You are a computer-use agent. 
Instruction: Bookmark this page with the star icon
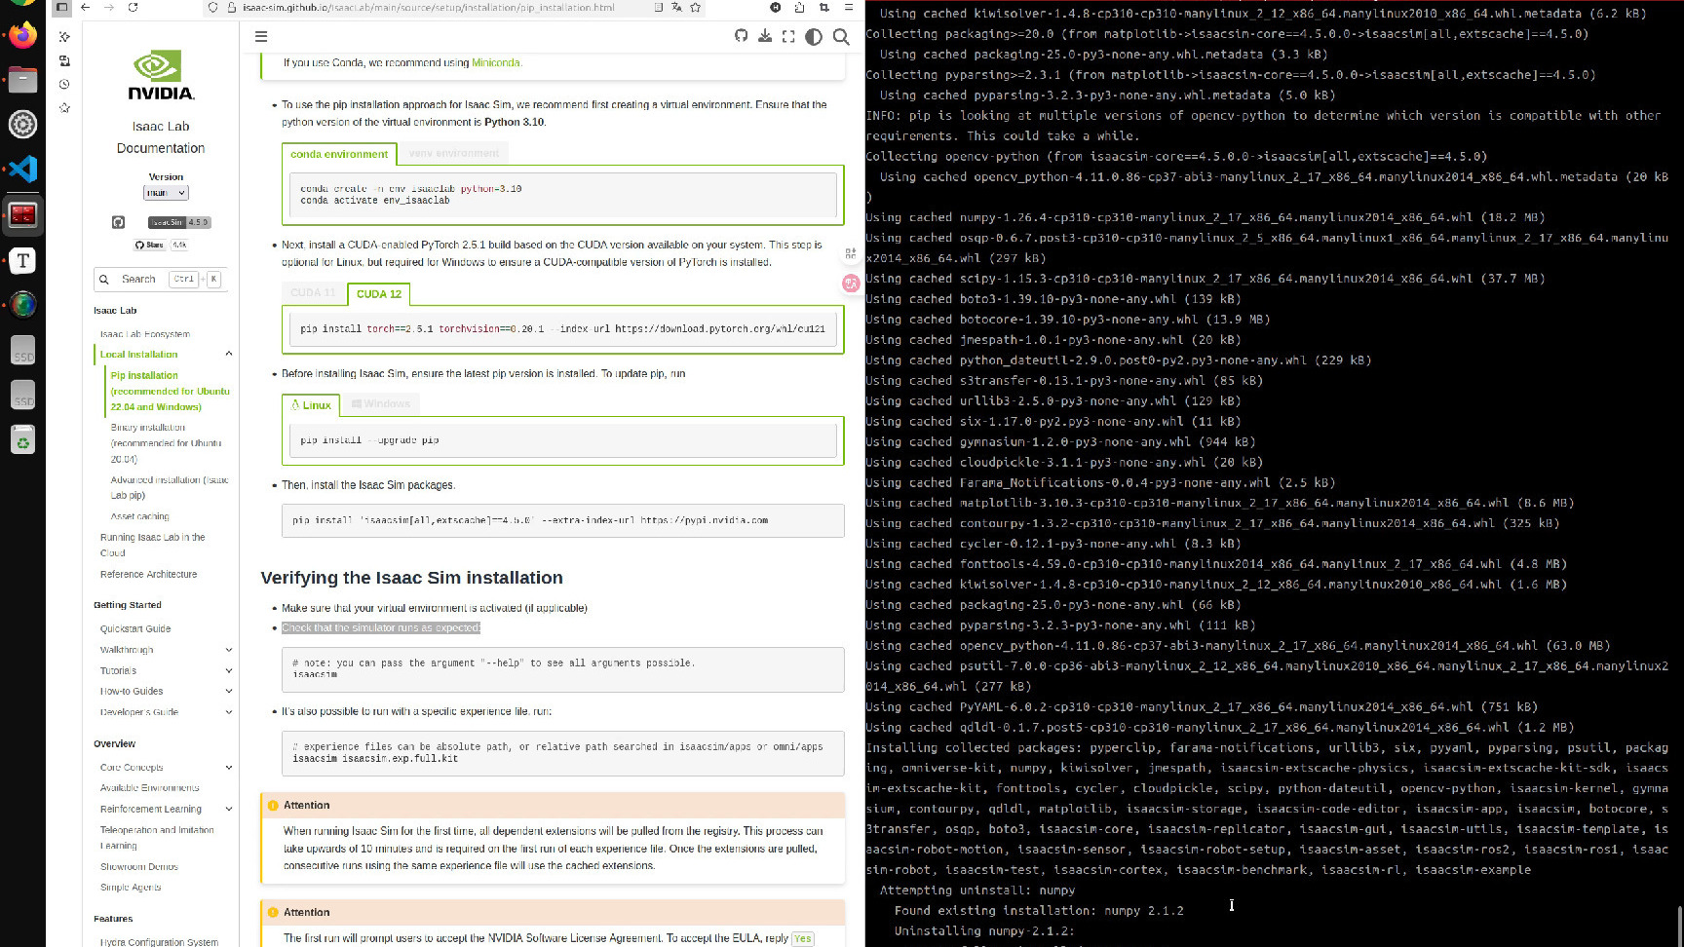(695, 7)
